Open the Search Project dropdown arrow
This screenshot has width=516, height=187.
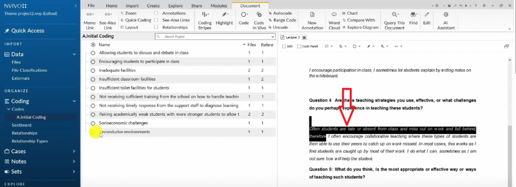pyautogui.click(x=273, y=37)
